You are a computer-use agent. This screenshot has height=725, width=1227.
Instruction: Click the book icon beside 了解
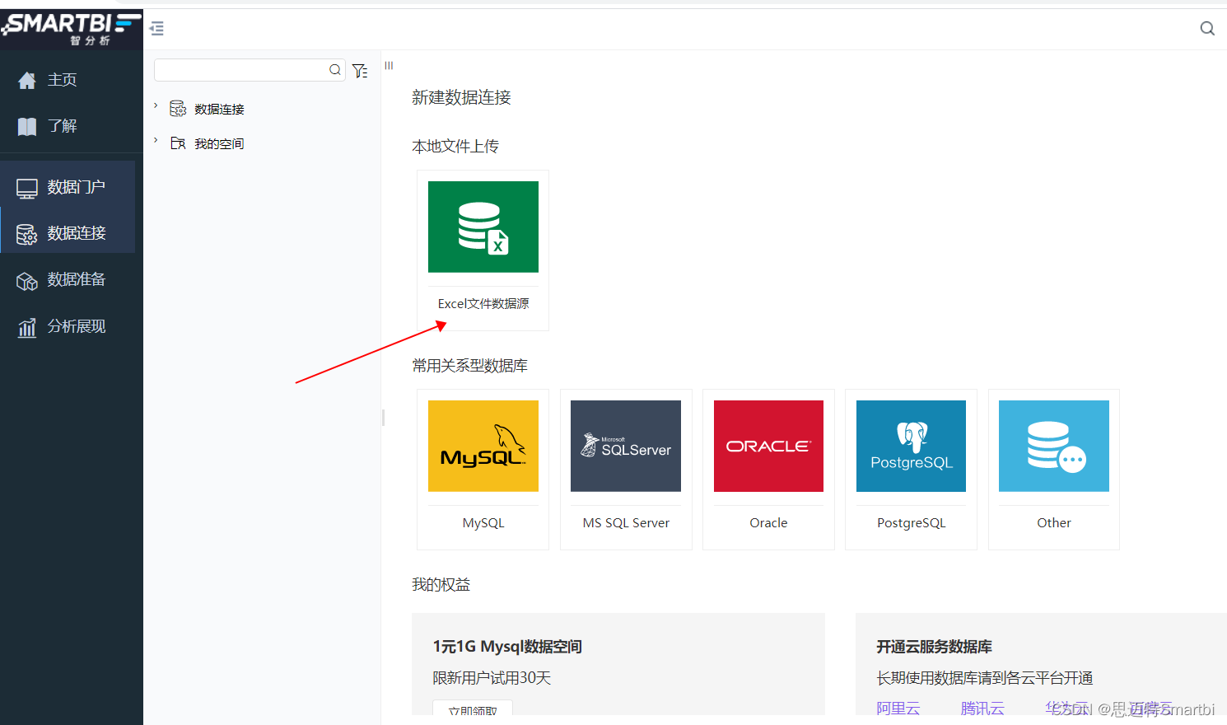(27, 126)
